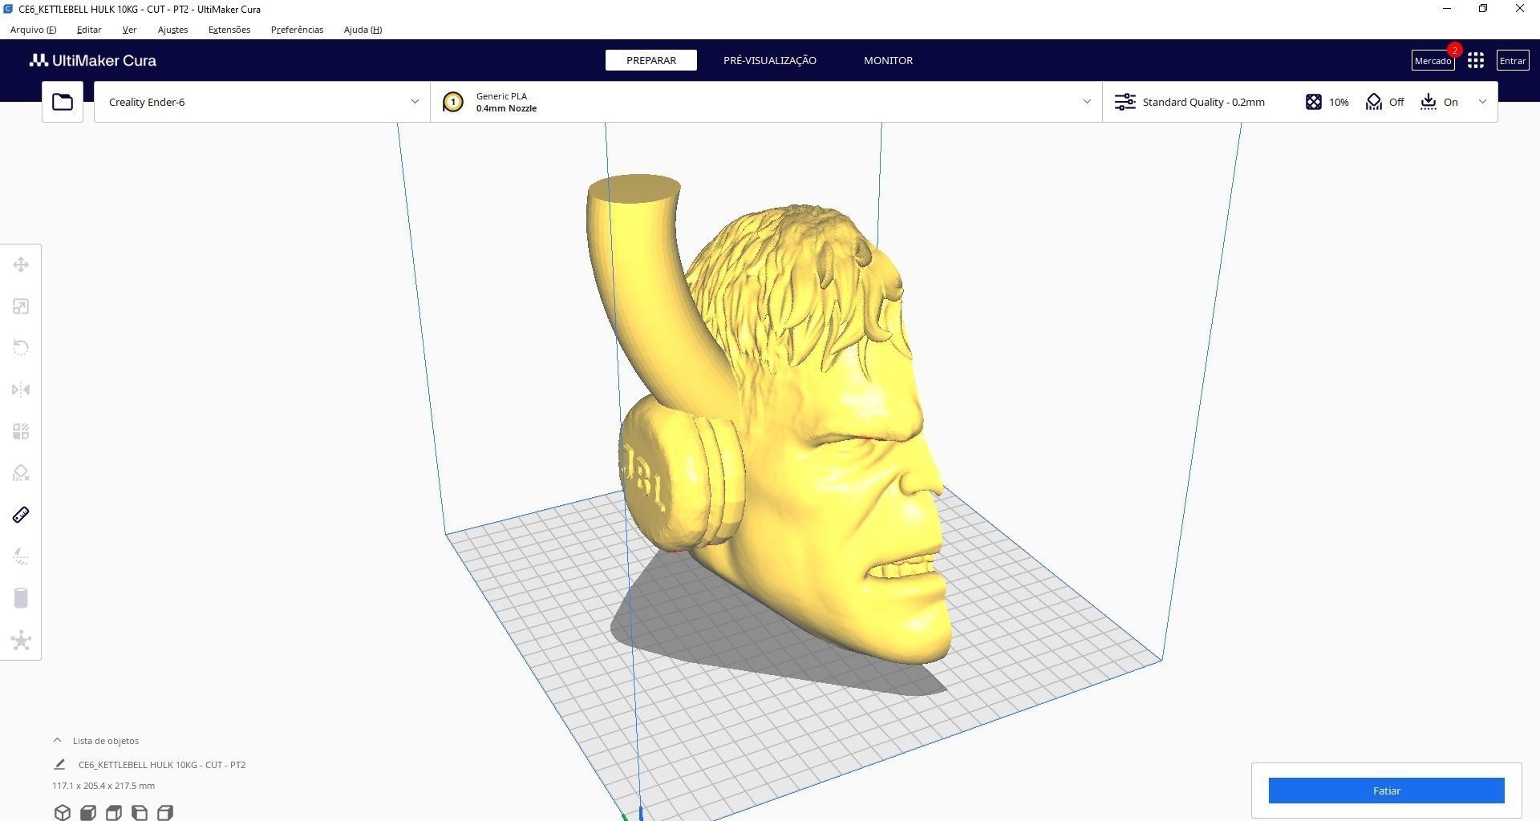The width and height of the screenshot is (1540, 821).
Task: Select the Rotate tool in left toolbar
Action: [21, 348]
